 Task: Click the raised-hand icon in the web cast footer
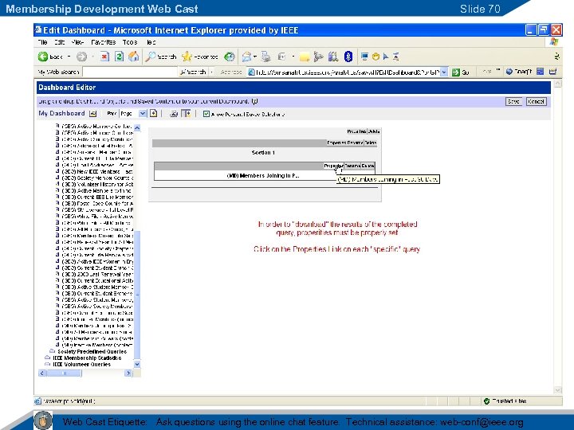pyautogui.click(x=43, y=420)
